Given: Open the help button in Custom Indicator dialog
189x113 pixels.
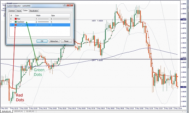Looking at the screenshot, I should click(x=65, y=5).
